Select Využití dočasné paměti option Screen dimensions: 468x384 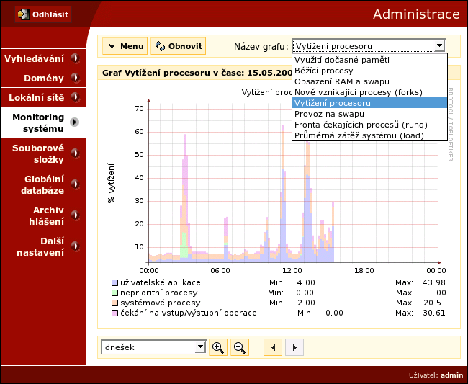[x=369, y=60]
